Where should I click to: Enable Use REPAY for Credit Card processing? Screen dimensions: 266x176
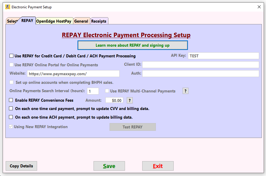(x=11, y=56)
